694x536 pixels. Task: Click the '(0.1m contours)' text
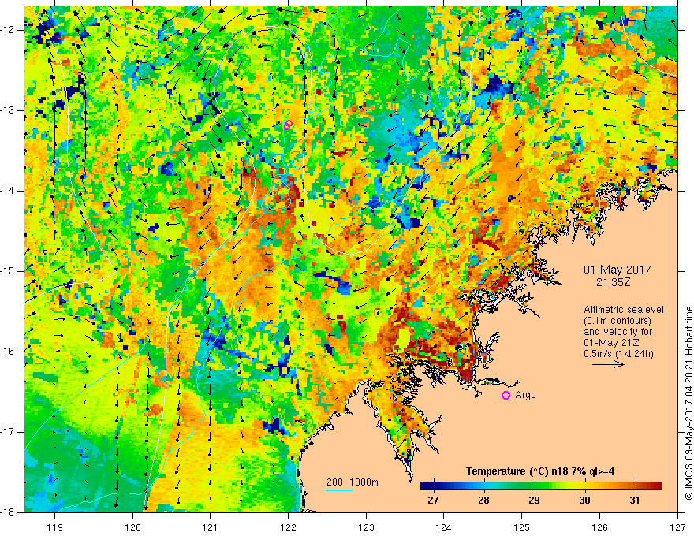pos(618,321)
